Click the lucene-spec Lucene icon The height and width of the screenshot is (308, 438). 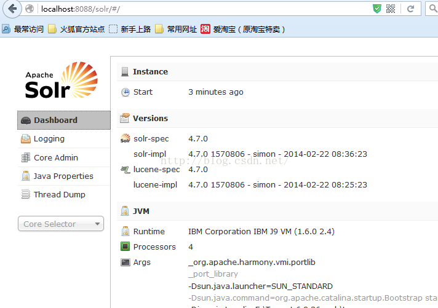point(125,170)
